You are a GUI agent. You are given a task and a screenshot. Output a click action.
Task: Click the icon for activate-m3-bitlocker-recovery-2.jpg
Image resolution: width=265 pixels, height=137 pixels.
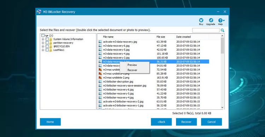pyautogui.click(x=100, y=102)
